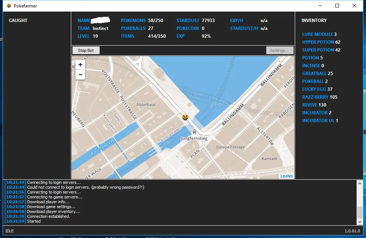Select the LUCKY EGG inventory entry

click(x=317, y=89)
